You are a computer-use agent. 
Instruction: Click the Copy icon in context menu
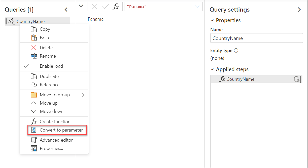pyautogui.click(x=34, y=29)
